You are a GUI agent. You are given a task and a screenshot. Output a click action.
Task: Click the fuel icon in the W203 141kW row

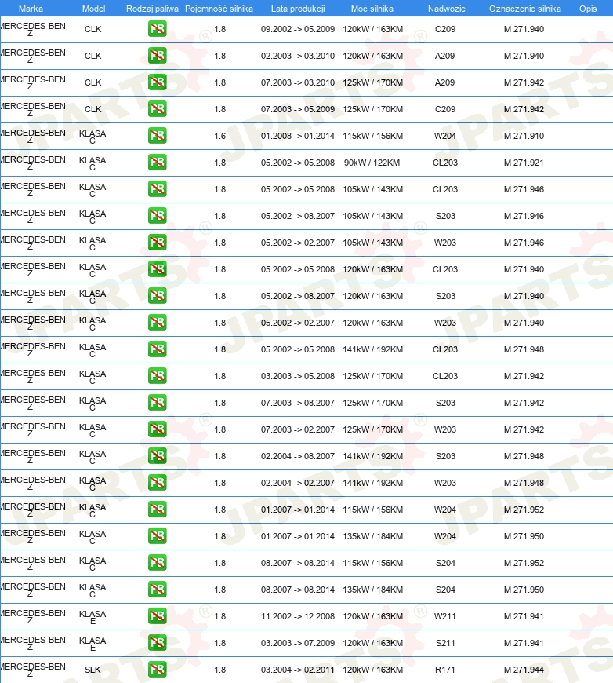pyautogui.click(x=157, y=483)
